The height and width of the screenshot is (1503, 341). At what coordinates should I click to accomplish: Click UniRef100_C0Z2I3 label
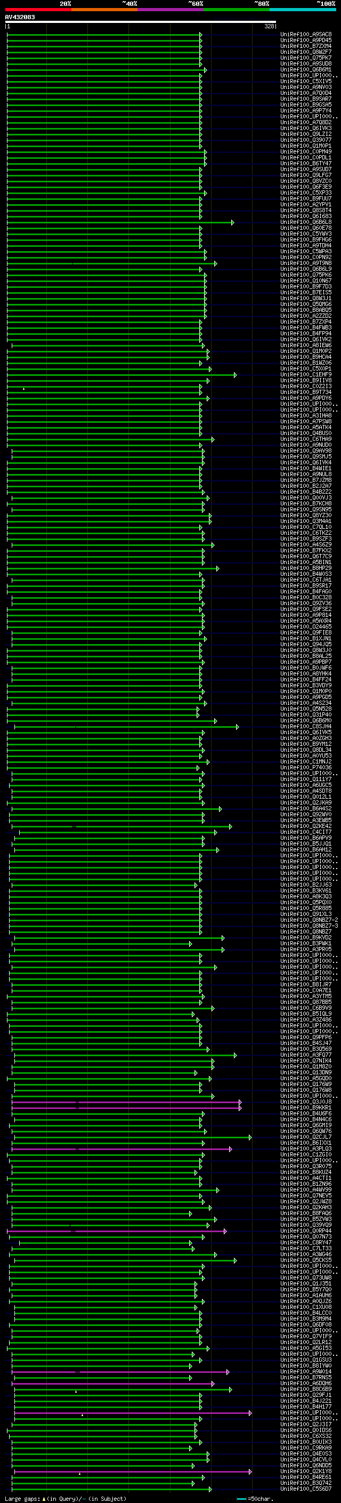point(306,387)
